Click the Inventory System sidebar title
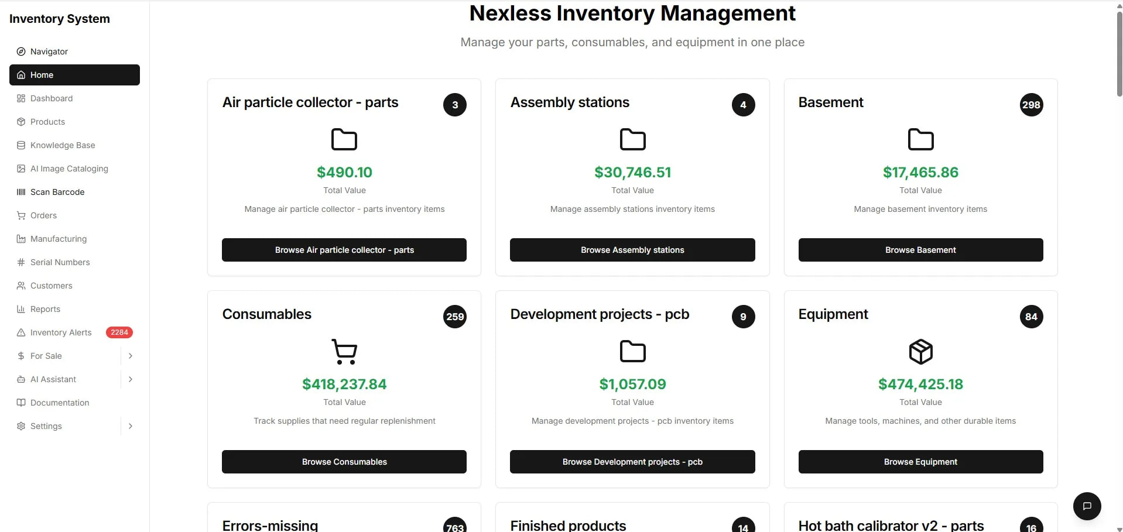This screenshot has width=1123, height=532. point(60,19)
